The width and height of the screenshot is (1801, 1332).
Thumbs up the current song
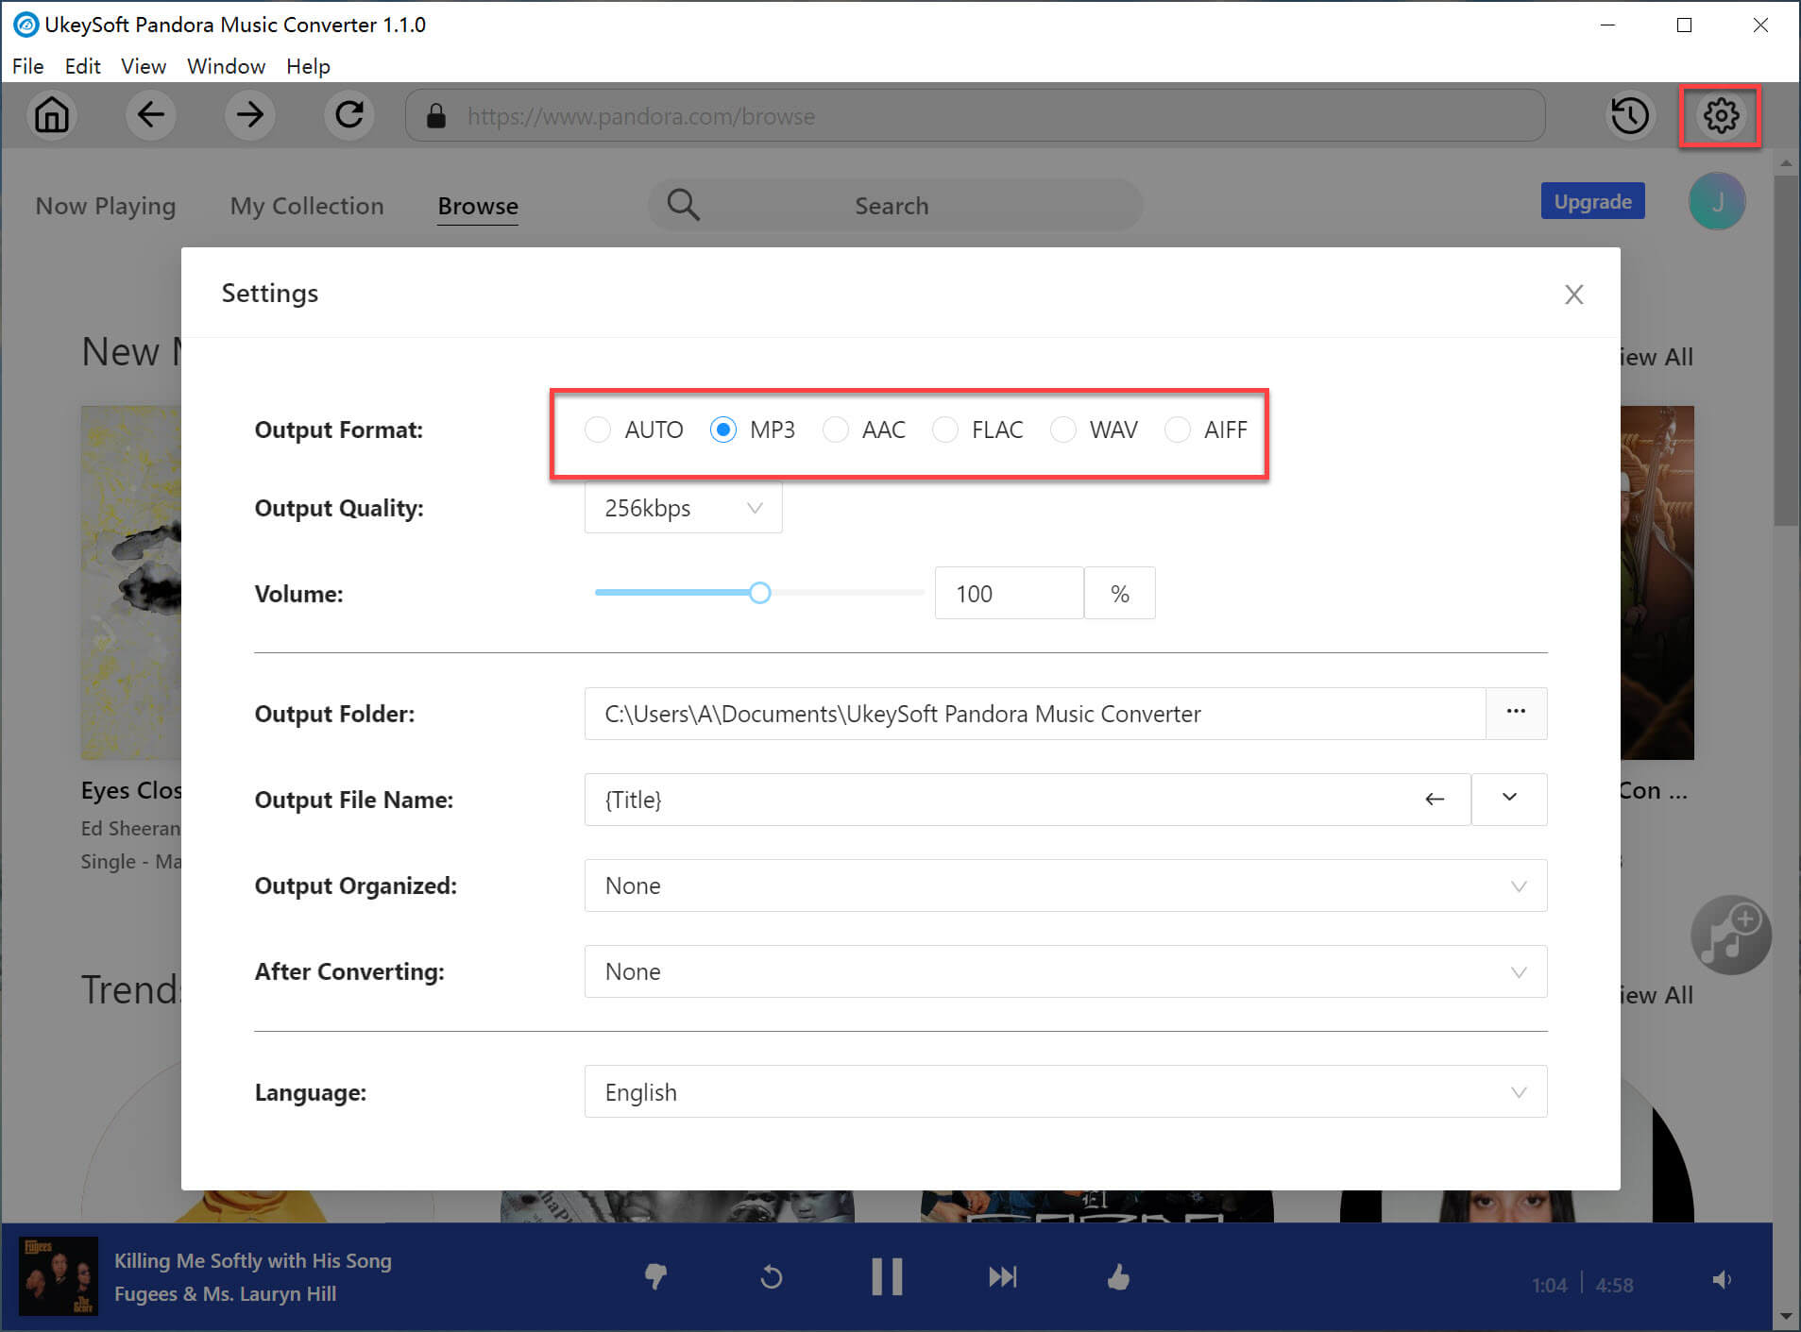(x=1118, y=1277)
